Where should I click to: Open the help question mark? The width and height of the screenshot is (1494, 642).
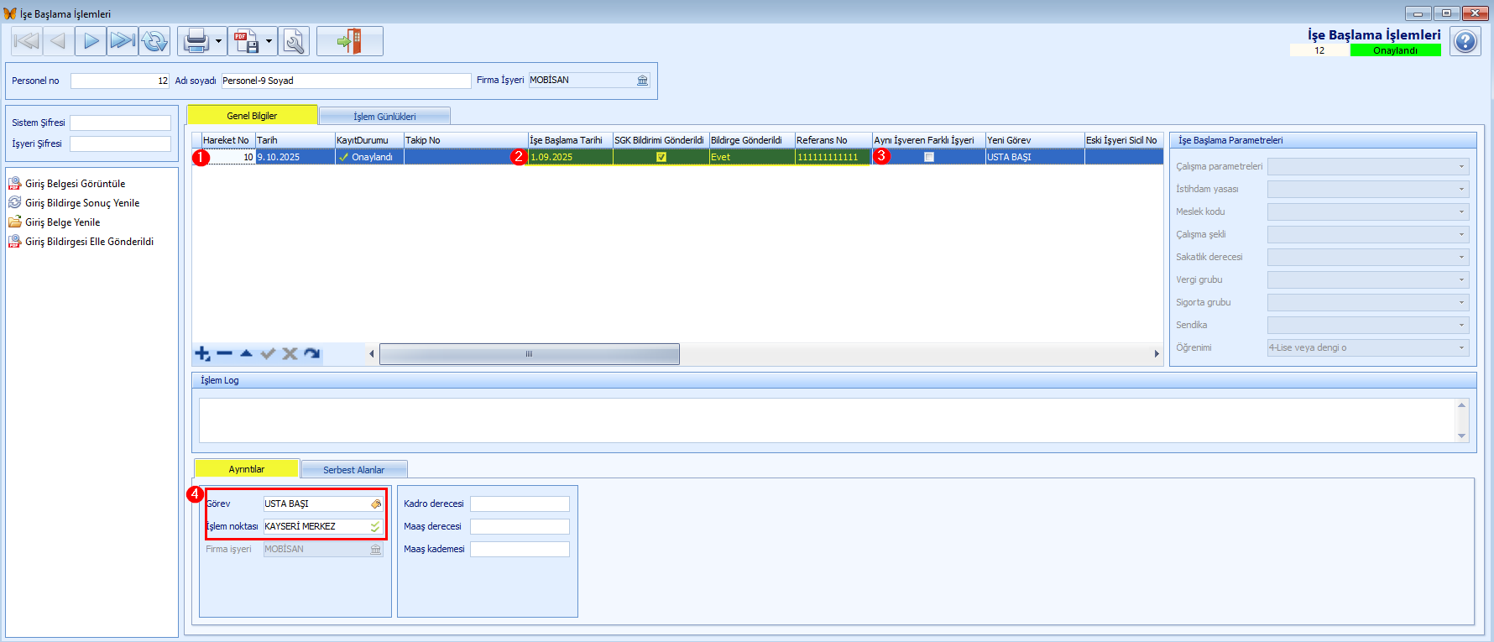pos(1465,41)
